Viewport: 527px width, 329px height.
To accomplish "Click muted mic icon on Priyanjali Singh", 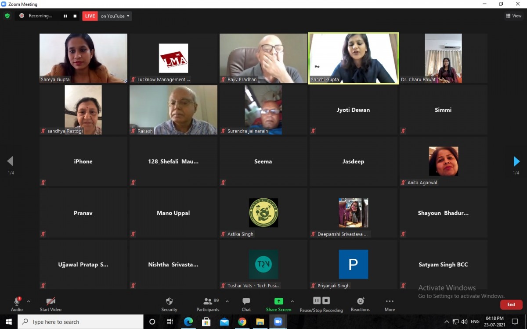I will pyautogui.click(x=313, y=286).
